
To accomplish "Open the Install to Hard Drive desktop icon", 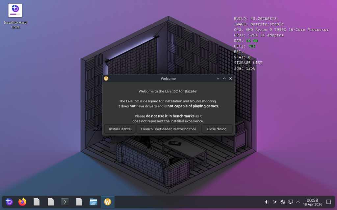I will pyautogui.click(x=15, y=11).
